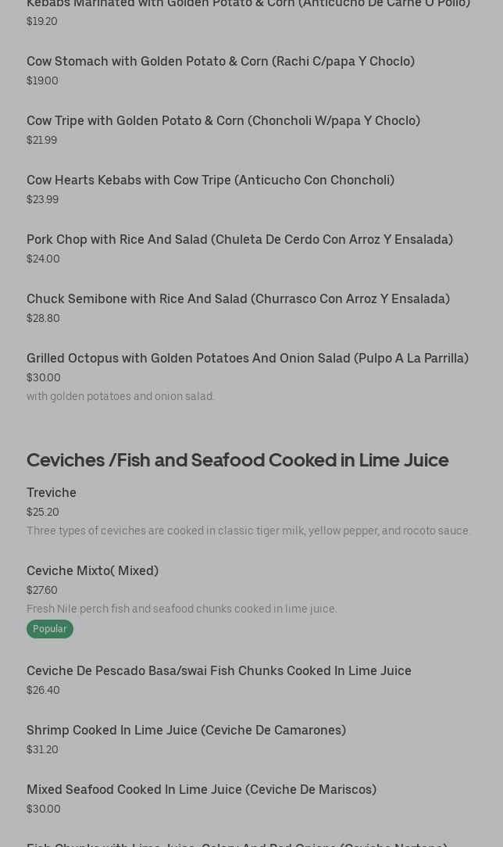Click the green Popular badge

[49, 629]
